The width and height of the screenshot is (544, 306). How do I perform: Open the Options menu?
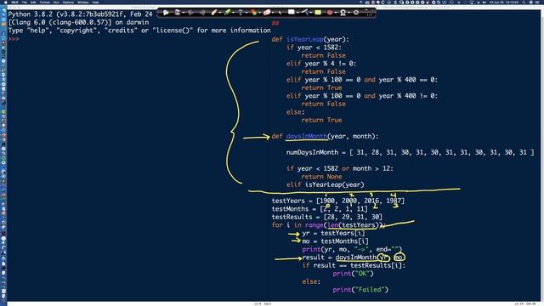pos(68,2)
